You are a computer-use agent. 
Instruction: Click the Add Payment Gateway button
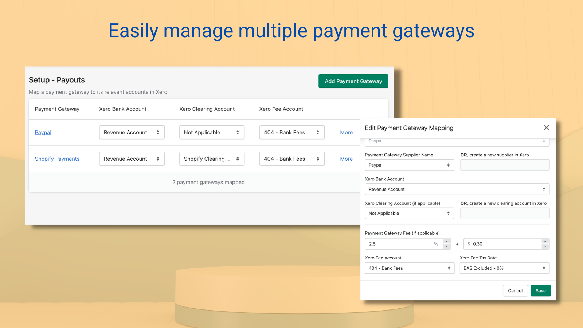[353, 81]
